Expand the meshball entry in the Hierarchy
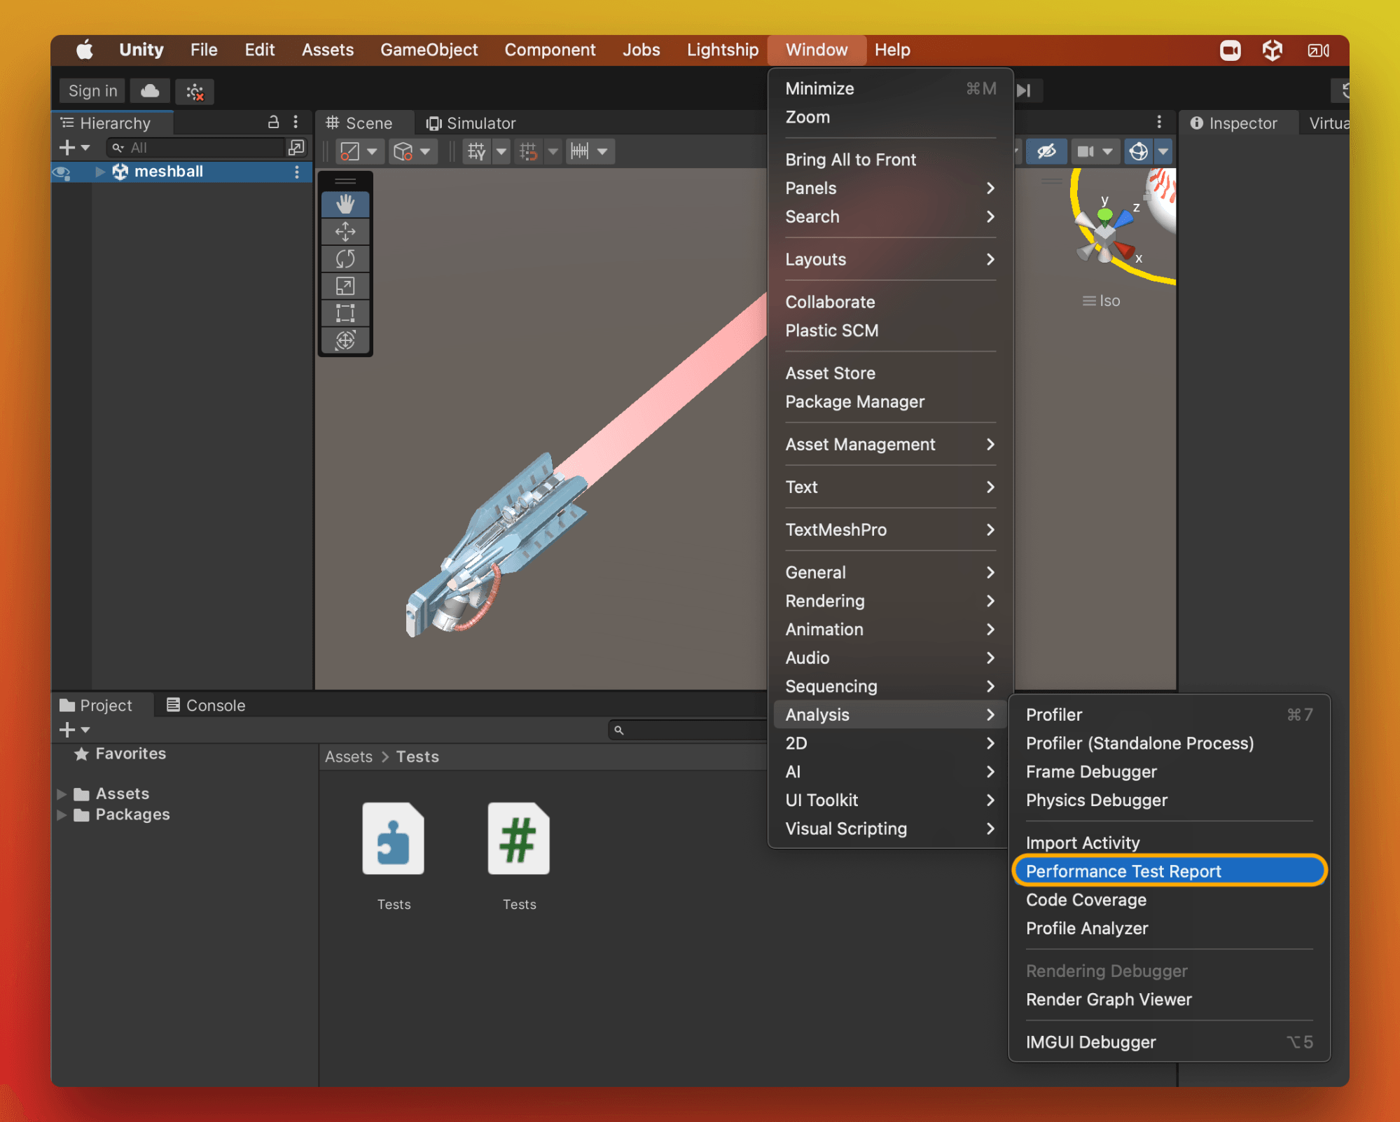 coord(99,172)
